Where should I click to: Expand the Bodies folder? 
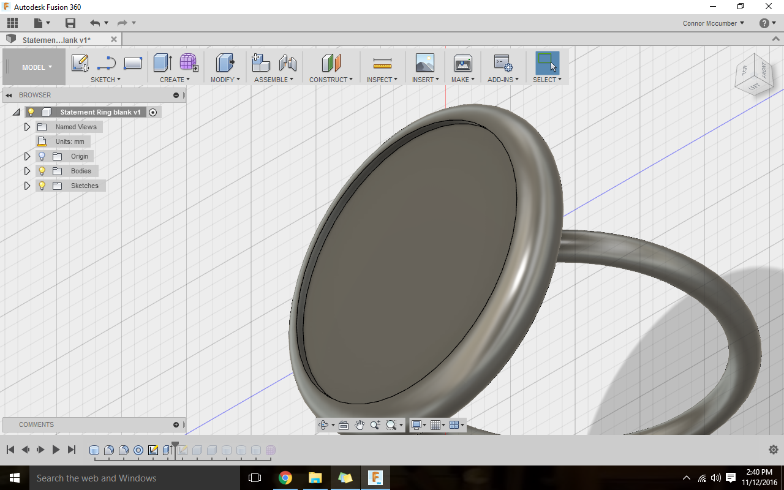pos(27,171)
